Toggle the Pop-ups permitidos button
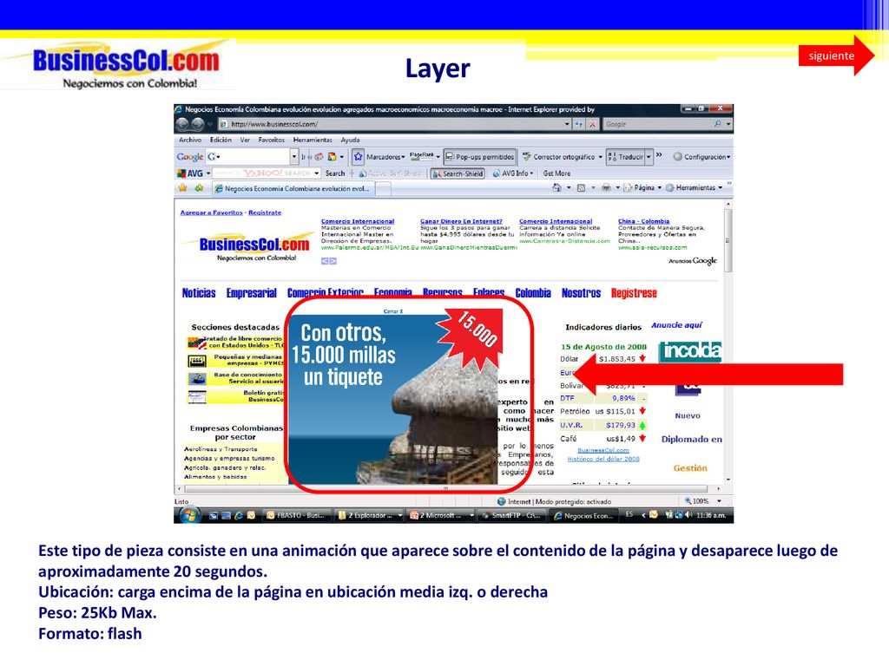 479,157
